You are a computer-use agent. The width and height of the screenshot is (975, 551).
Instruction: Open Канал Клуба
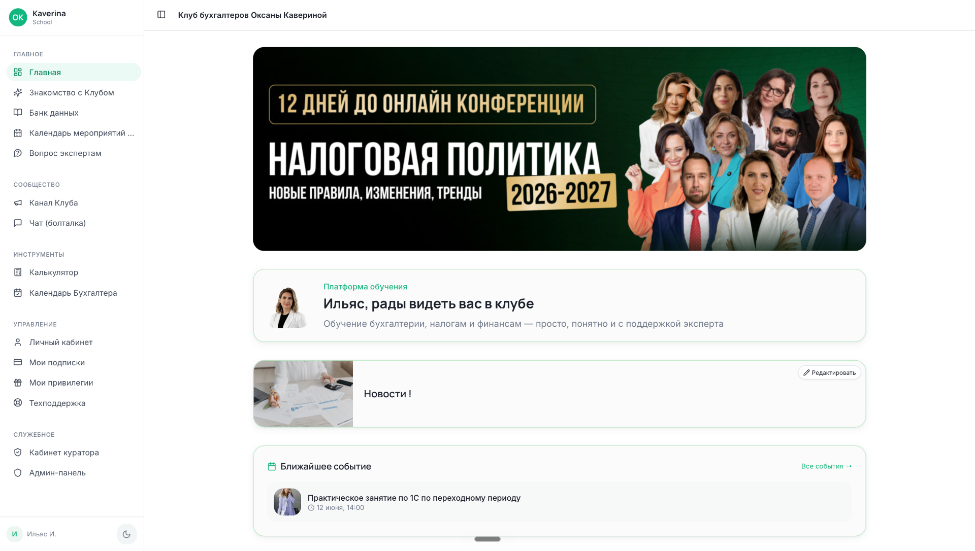(74, 203)
